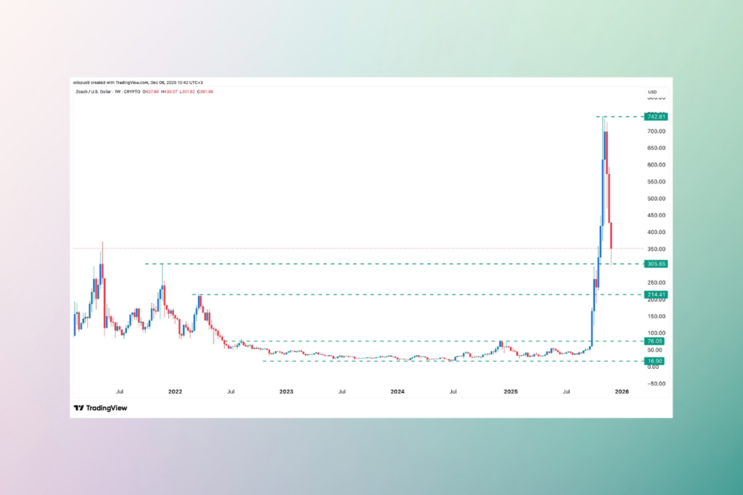Screen dimensions: 743x495
Task: Click the 76.05 support level tag
Action: (x=654, y=341)
